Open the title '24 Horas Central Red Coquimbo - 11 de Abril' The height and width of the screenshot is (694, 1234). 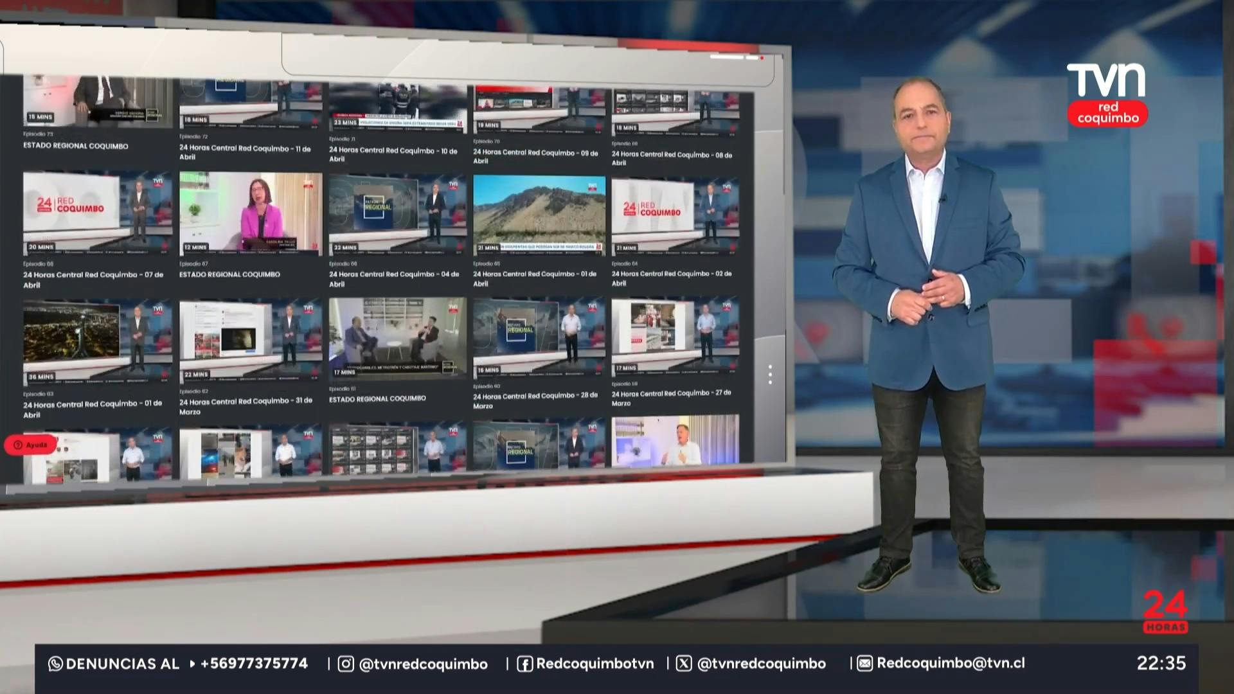(x=245, y=152)
